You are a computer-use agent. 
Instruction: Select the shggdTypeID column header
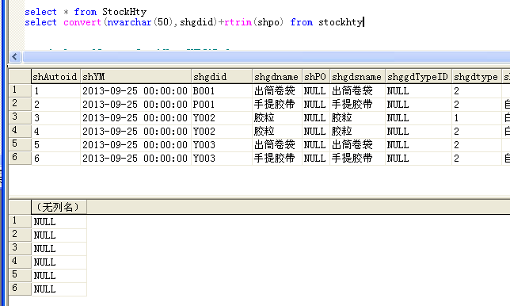click(418, 77)
